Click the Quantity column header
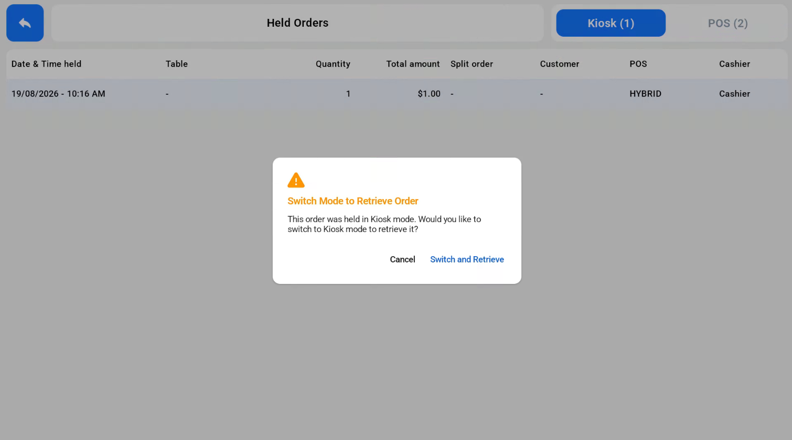The width and height of the screenshot is (792, 440). click(x=333, y=64)
